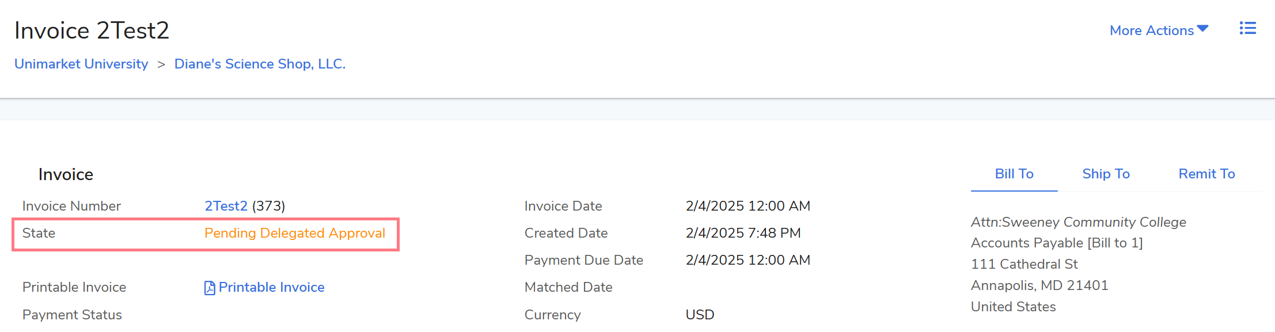Viewport: 1275px width, 332px height.
Task: Click the Attn:Sweeney Community College line
Action: [1078, 222]
